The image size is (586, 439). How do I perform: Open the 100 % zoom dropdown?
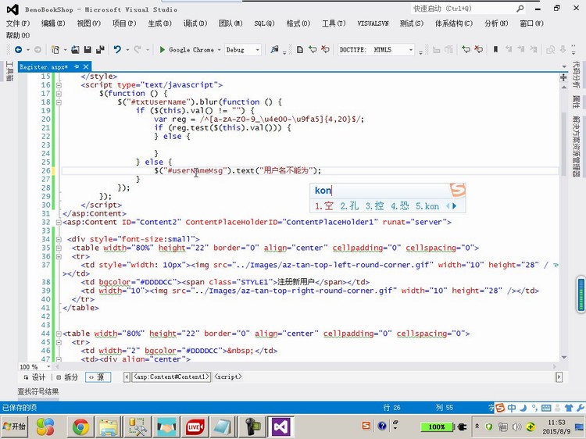tap(48, 366)
